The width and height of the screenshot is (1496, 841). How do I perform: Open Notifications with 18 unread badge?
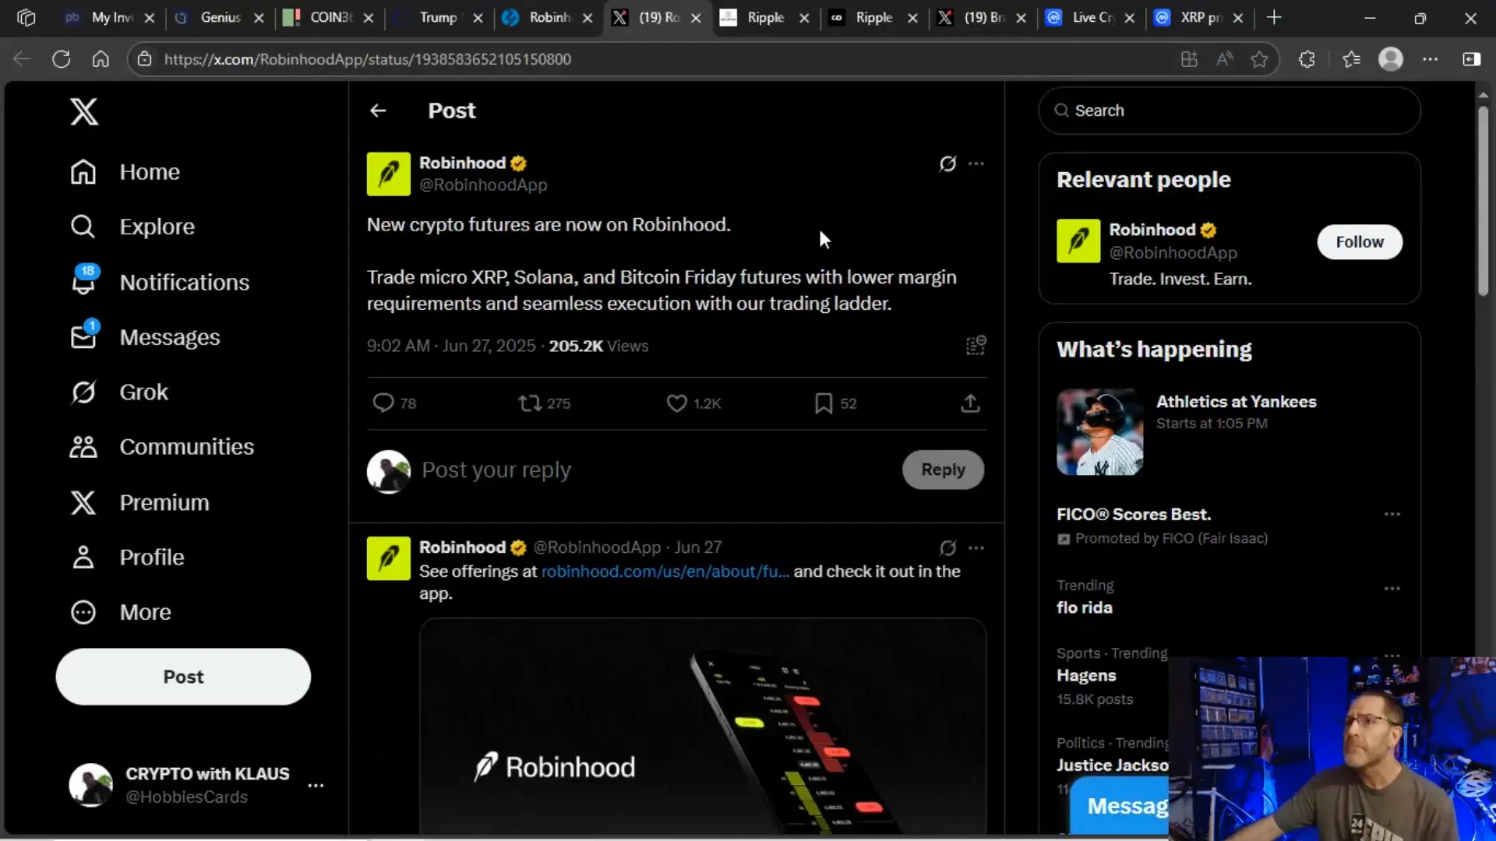coord(160,282)
